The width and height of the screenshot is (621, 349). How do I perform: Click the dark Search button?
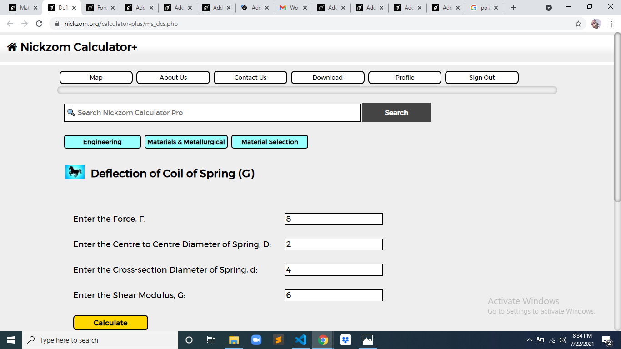[x=396, y=113]
